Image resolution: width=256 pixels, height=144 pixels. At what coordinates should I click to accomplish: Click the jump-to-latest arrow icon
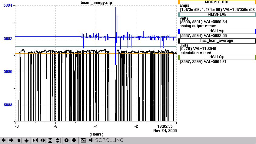coord(91,140)
